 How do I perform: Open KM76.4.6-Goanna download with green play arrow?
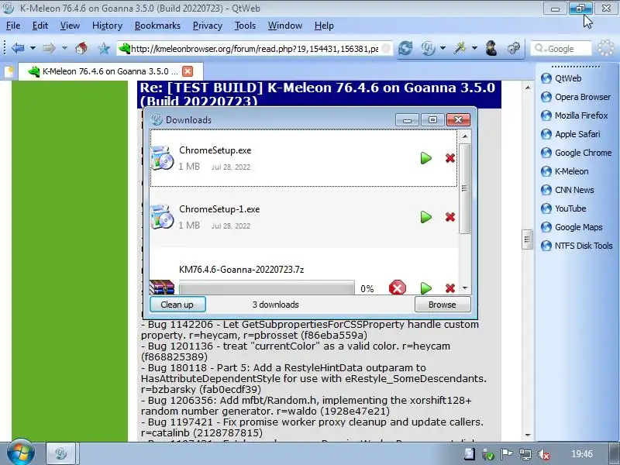[x=425, y=288]
